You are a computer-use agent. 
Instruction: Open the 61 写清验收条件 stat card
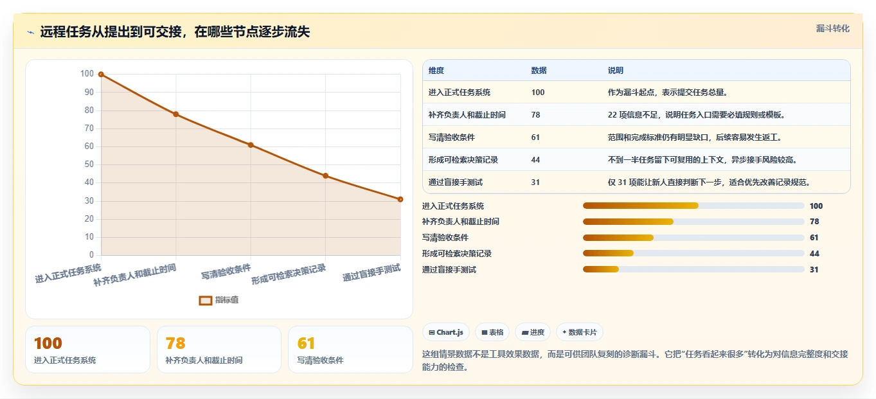point(350,350)
